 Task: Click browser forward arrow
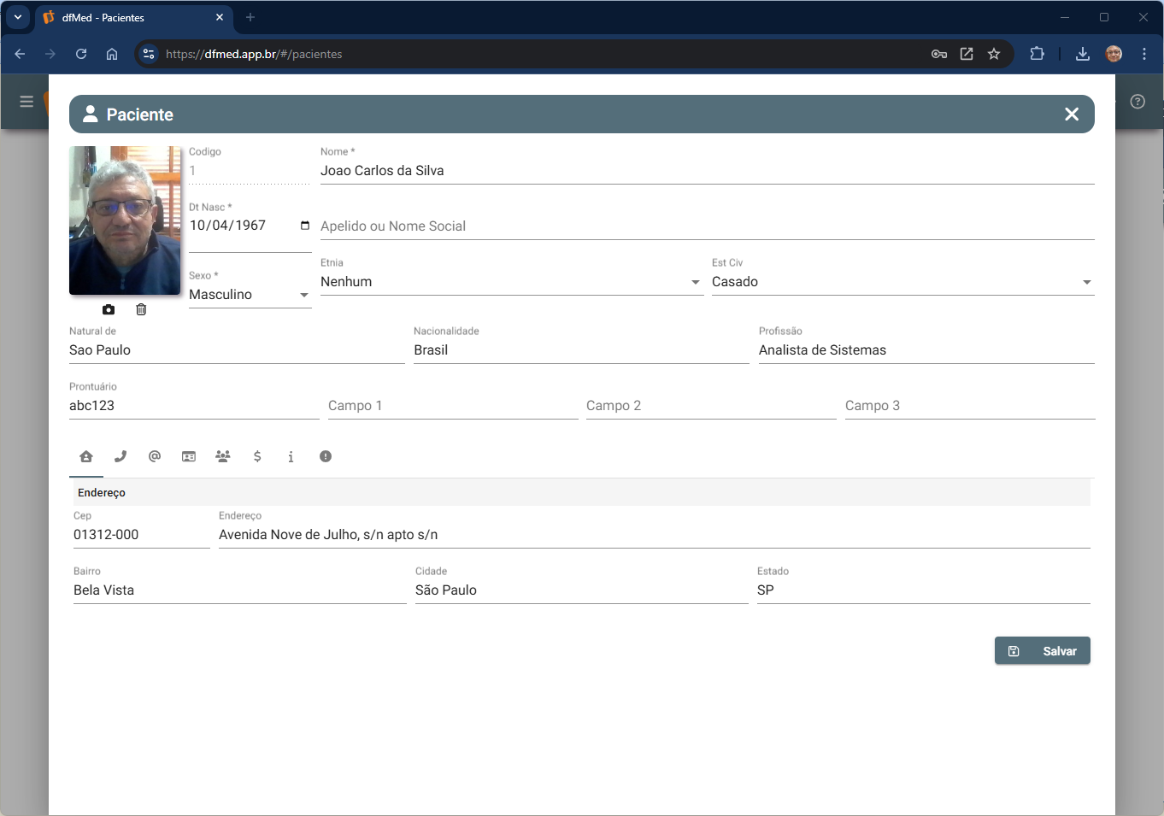pyautogui.click(x=50, y=54)
